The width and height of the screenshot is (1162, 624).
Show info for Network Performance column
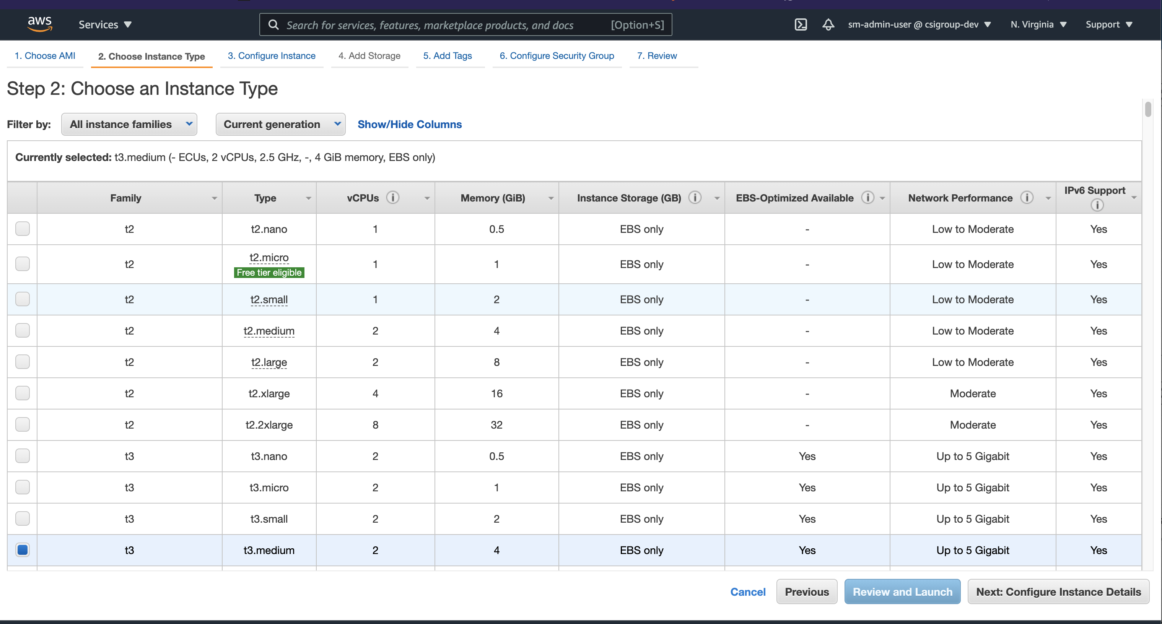[x=1027, y=197]
